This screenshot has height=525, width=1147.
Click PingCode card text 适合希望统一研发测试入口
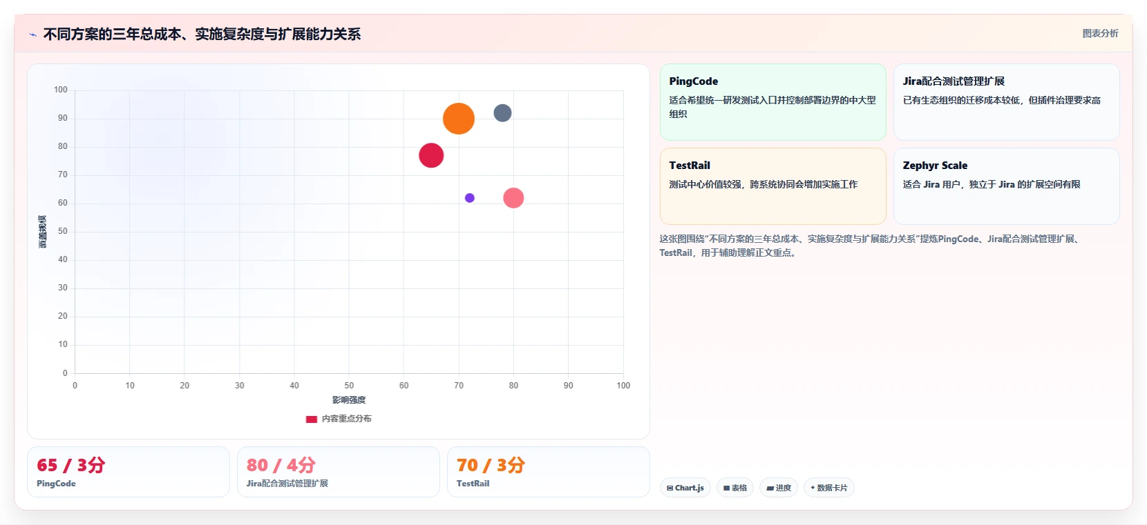coord(772,107)
